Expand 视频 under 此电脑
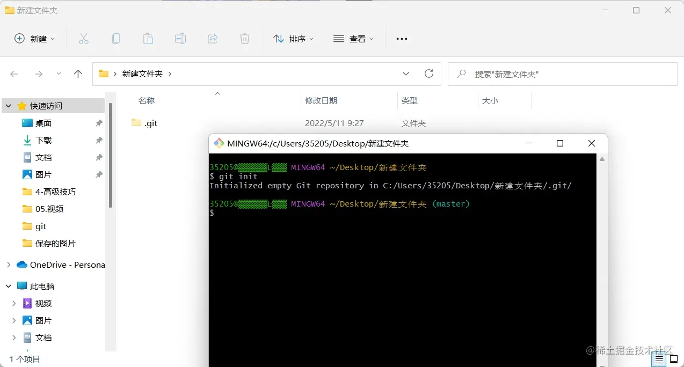The image size is (684, 367). click(x=14, y=303)
